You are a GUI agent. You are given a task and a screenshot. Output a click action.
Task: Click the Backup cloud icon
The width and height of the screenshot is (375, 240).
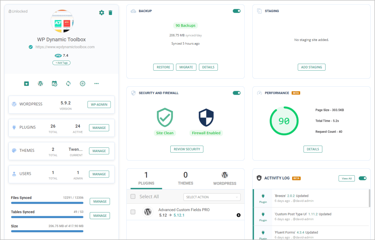click(x=133, y=11)
